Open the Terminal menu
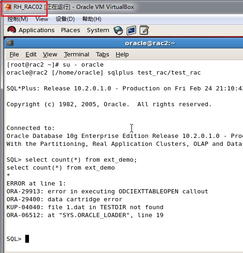Screen dimensions: 243x253 [x=76, y=55]
